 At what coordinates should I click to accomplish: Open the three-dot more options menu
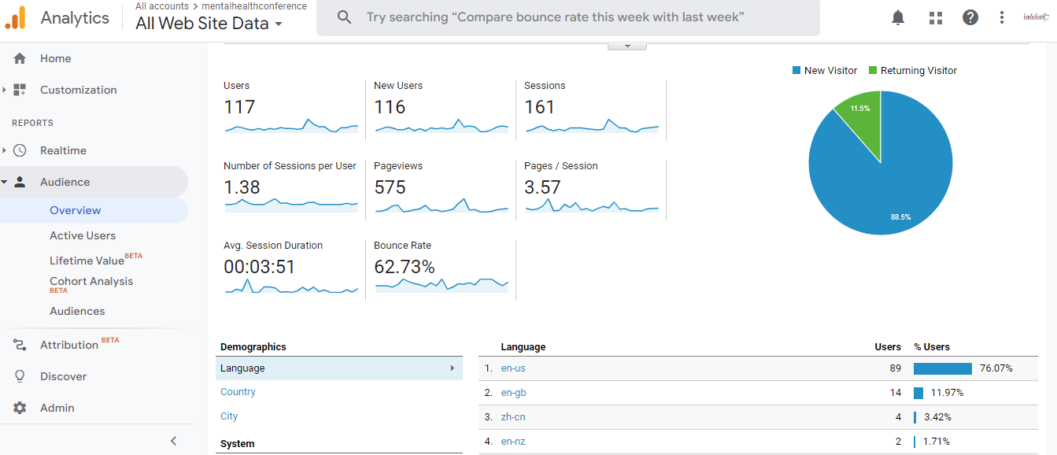[1002, 17]
